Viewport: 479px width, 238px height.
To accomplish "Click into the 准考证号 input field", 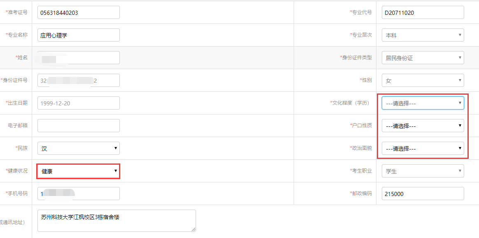I will tap(79, 12).
